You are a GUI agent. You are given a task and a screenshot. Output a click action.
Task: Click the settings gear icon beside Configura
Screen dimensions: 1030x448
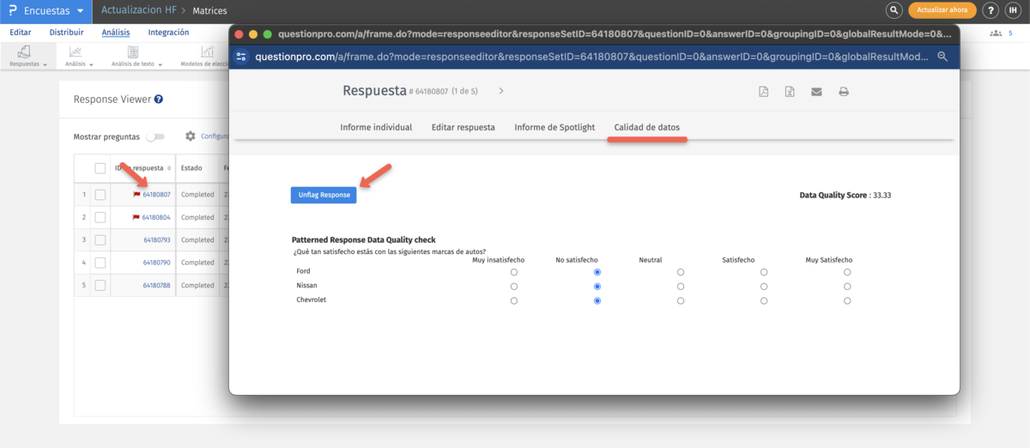(191, 136)
